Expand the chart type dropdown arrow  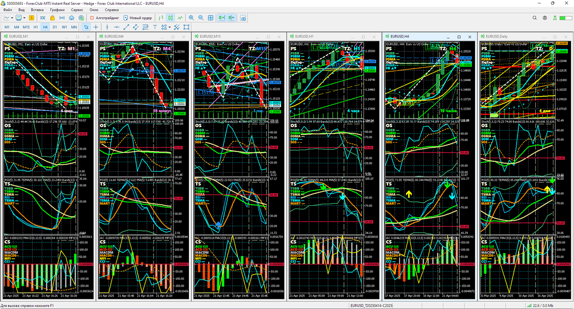coord(12,18)
